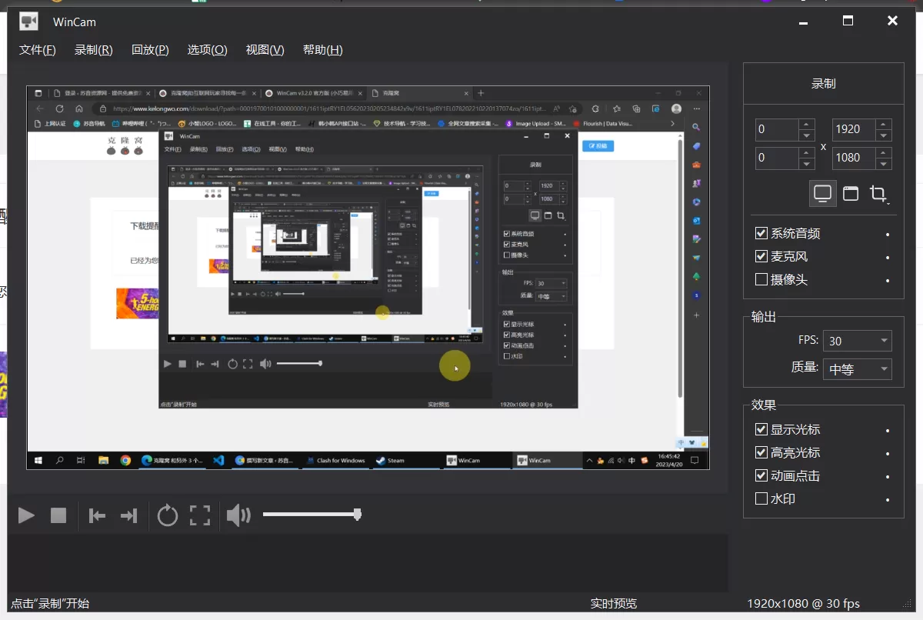Open the 帮助(H) menu
Image resolution: width=923 pixels, height=620 pixels.
(x=322, y=49)
